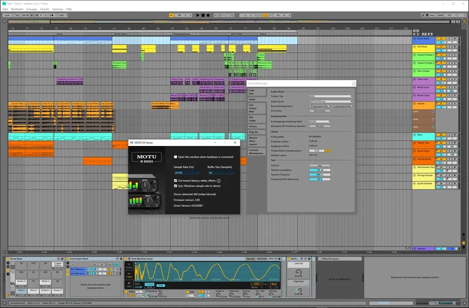Fold the Drum Rack track
Screen dimensions: 469x308
coord(415,39)
